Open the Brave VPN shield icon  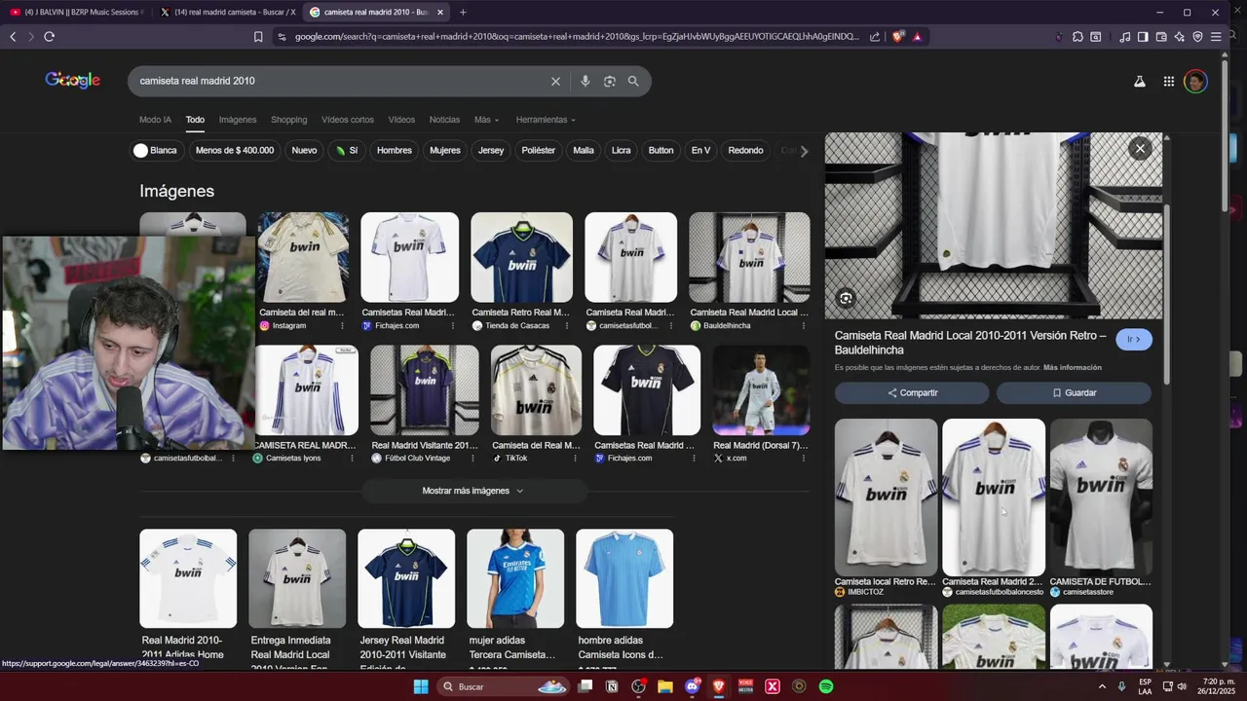[x=1197, y=37]
